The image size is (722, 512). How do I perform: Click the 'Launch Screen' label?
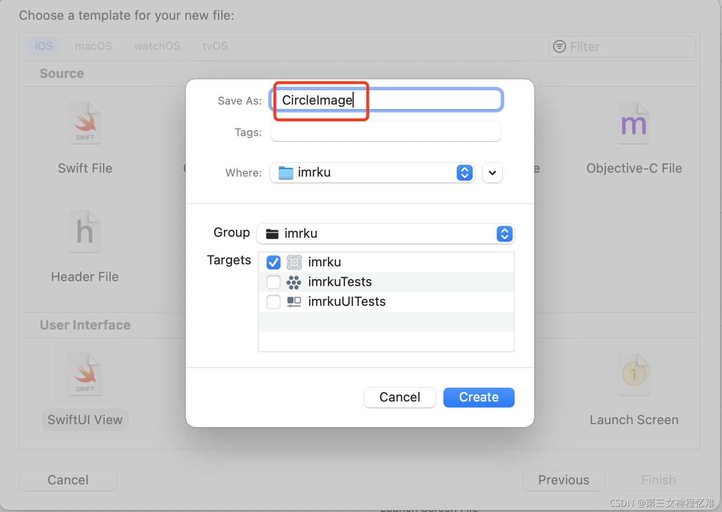point(634,420)
